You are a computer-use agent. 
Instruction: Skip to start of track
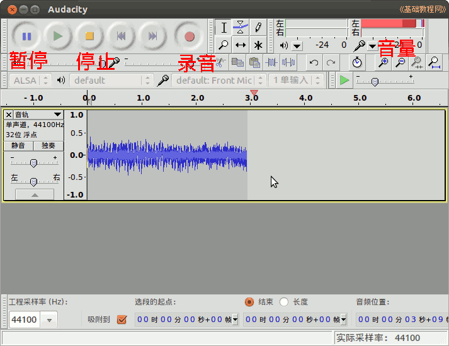click(121, 36)
